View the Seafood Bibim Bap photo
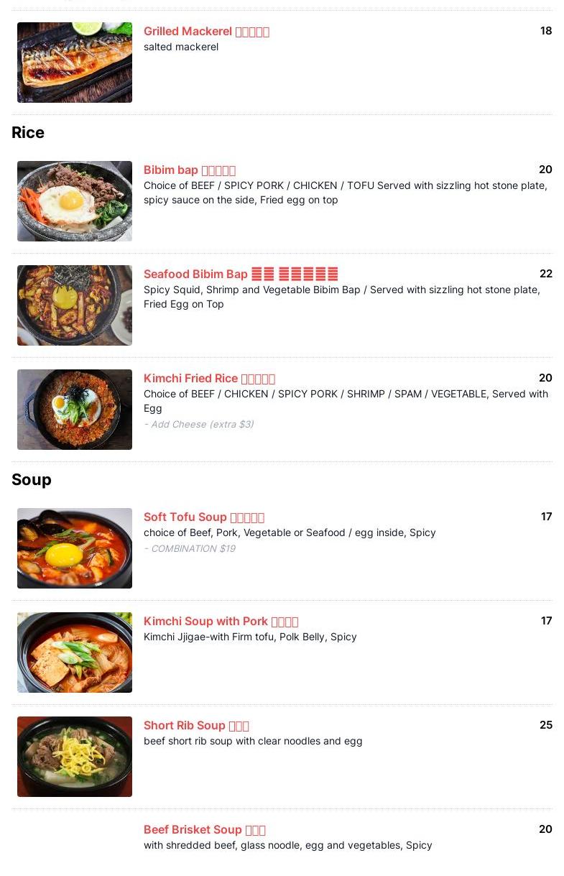This screenshot has width=564, height=876. (75, 305)
